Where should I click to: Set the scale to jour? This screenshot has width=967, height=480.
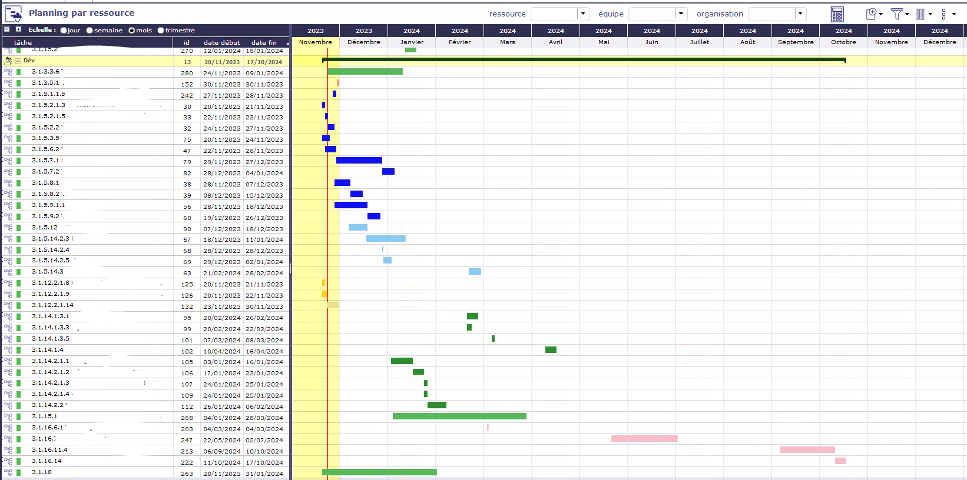[64, 31]
